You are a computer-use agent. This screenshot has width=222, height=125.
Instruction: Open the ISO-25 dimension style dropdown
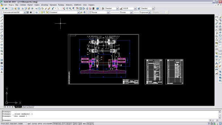pyautogui.click(x=135, y=8)
